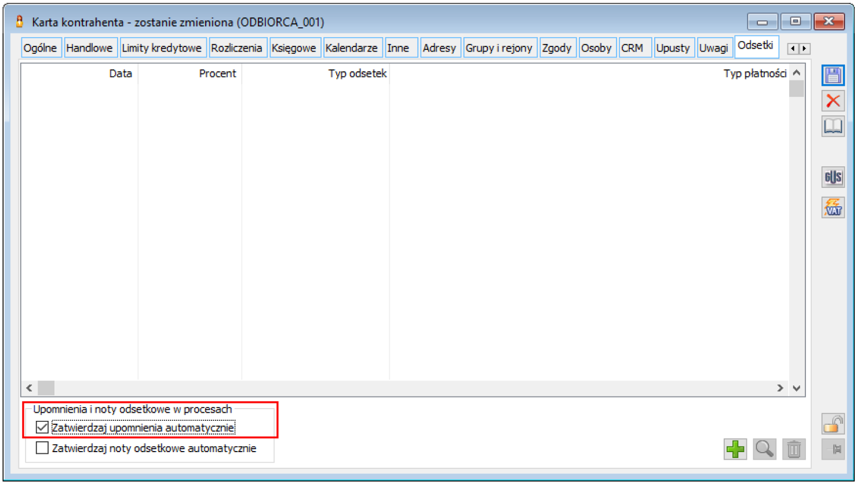
Task: Add new interest entry with green plus
Action: [x=735, y=449]
